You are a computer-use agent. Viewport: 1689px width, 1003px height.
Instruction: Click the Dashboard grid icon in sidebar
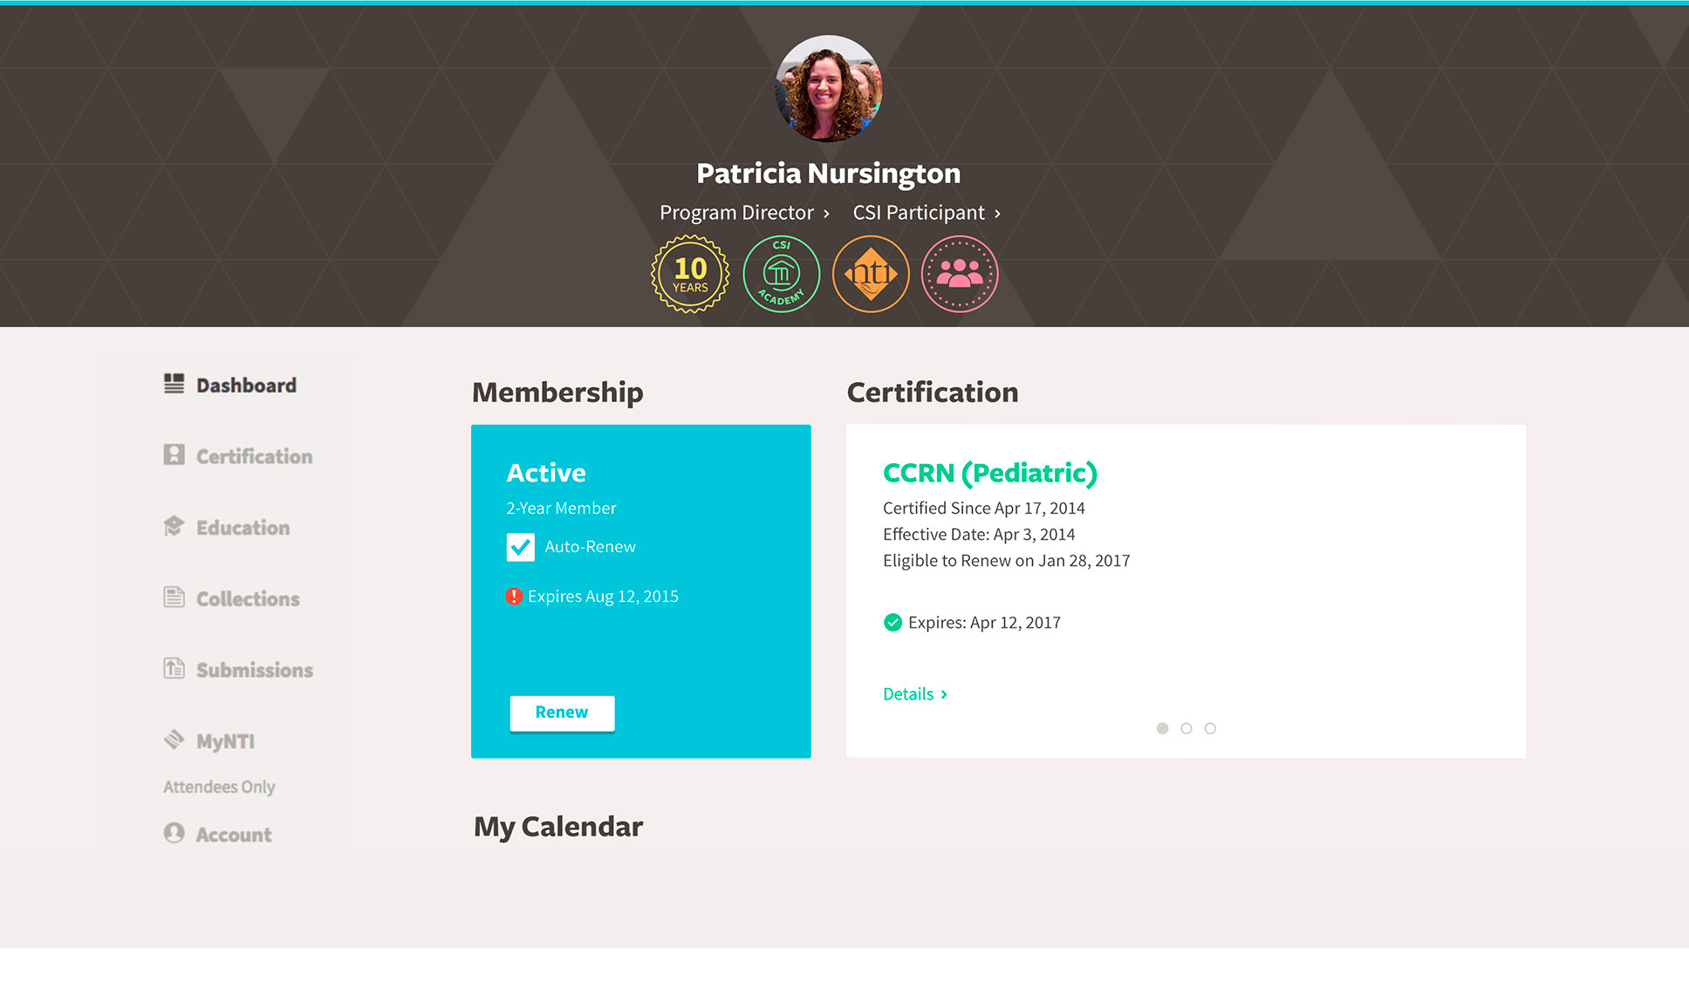[174, 385]
